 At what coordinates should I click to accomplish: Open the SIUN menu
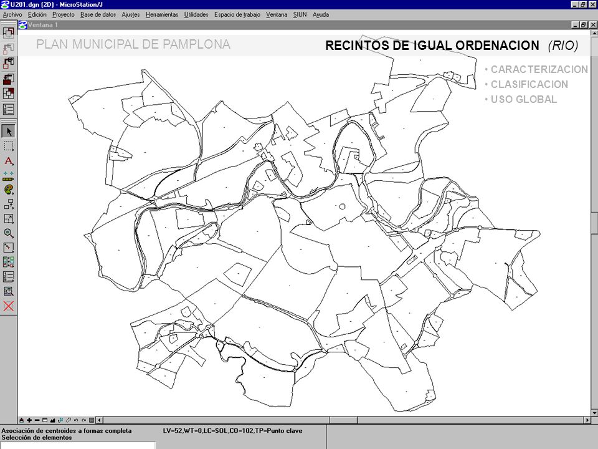pyautogui.click(x=300, y=14)
